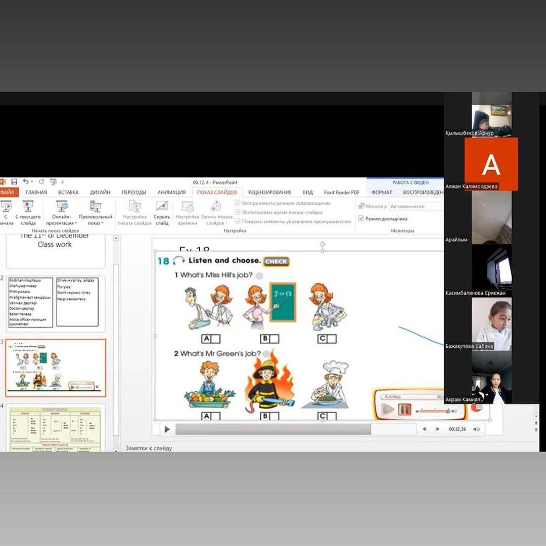Open the ФАЙЛ tab
This screenshot has width=546, height=546.
click(x=7, y=192)
